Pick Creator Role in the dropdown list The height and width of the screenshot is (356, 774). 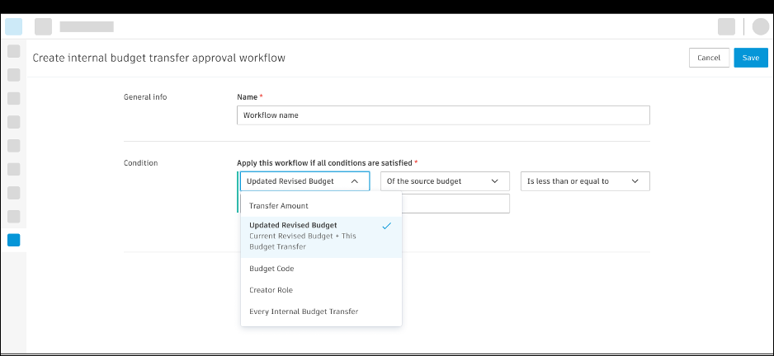click(271, 290)
